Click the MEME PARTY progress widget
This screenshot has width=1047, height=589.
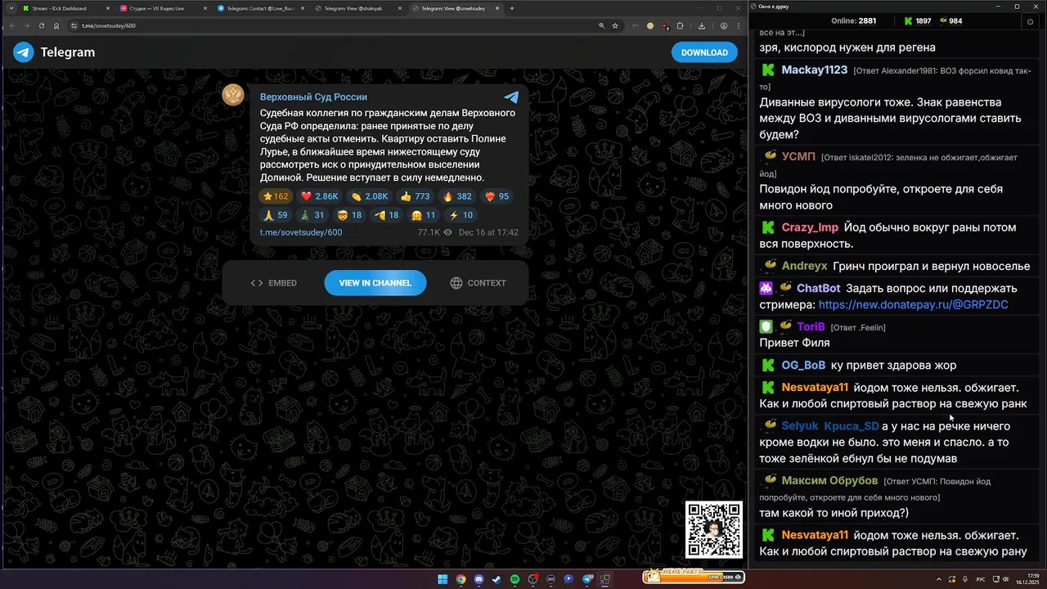click(692, 577)
